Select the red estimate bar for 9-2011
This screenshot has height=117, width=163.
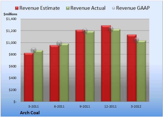tap(80, 66)
